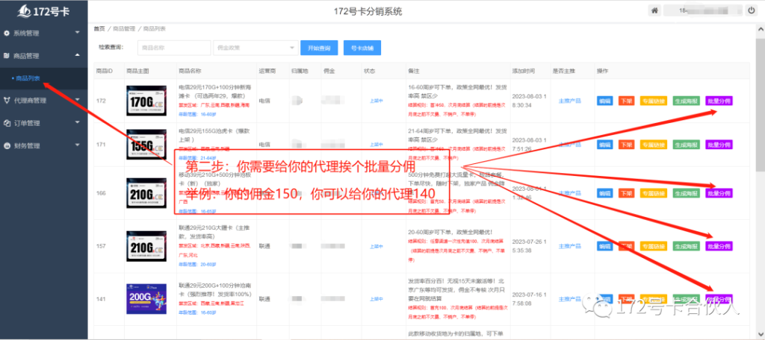
Task: Click 生成海报 for product 171
Action: (x=686, y=145)
